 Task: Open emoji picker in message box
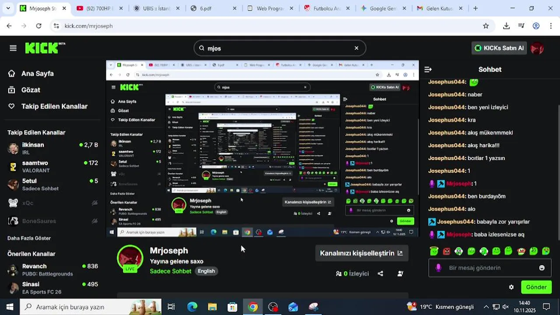coord(542,268)
